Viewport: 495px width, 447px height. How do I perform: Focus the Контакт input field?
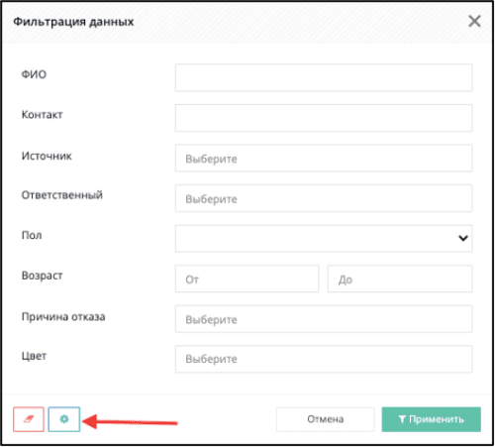(324, 118)
